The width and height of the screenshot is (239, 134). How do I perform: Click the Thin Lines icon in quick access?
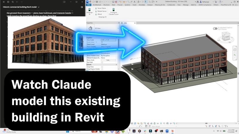pyautogui.click(x=146, y=2)
